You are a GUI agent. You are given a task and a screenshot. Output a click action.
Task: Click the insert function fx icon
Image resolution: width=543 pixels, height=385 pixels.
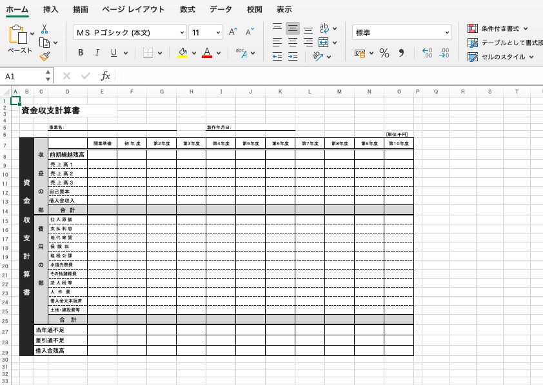click(106, 76)
